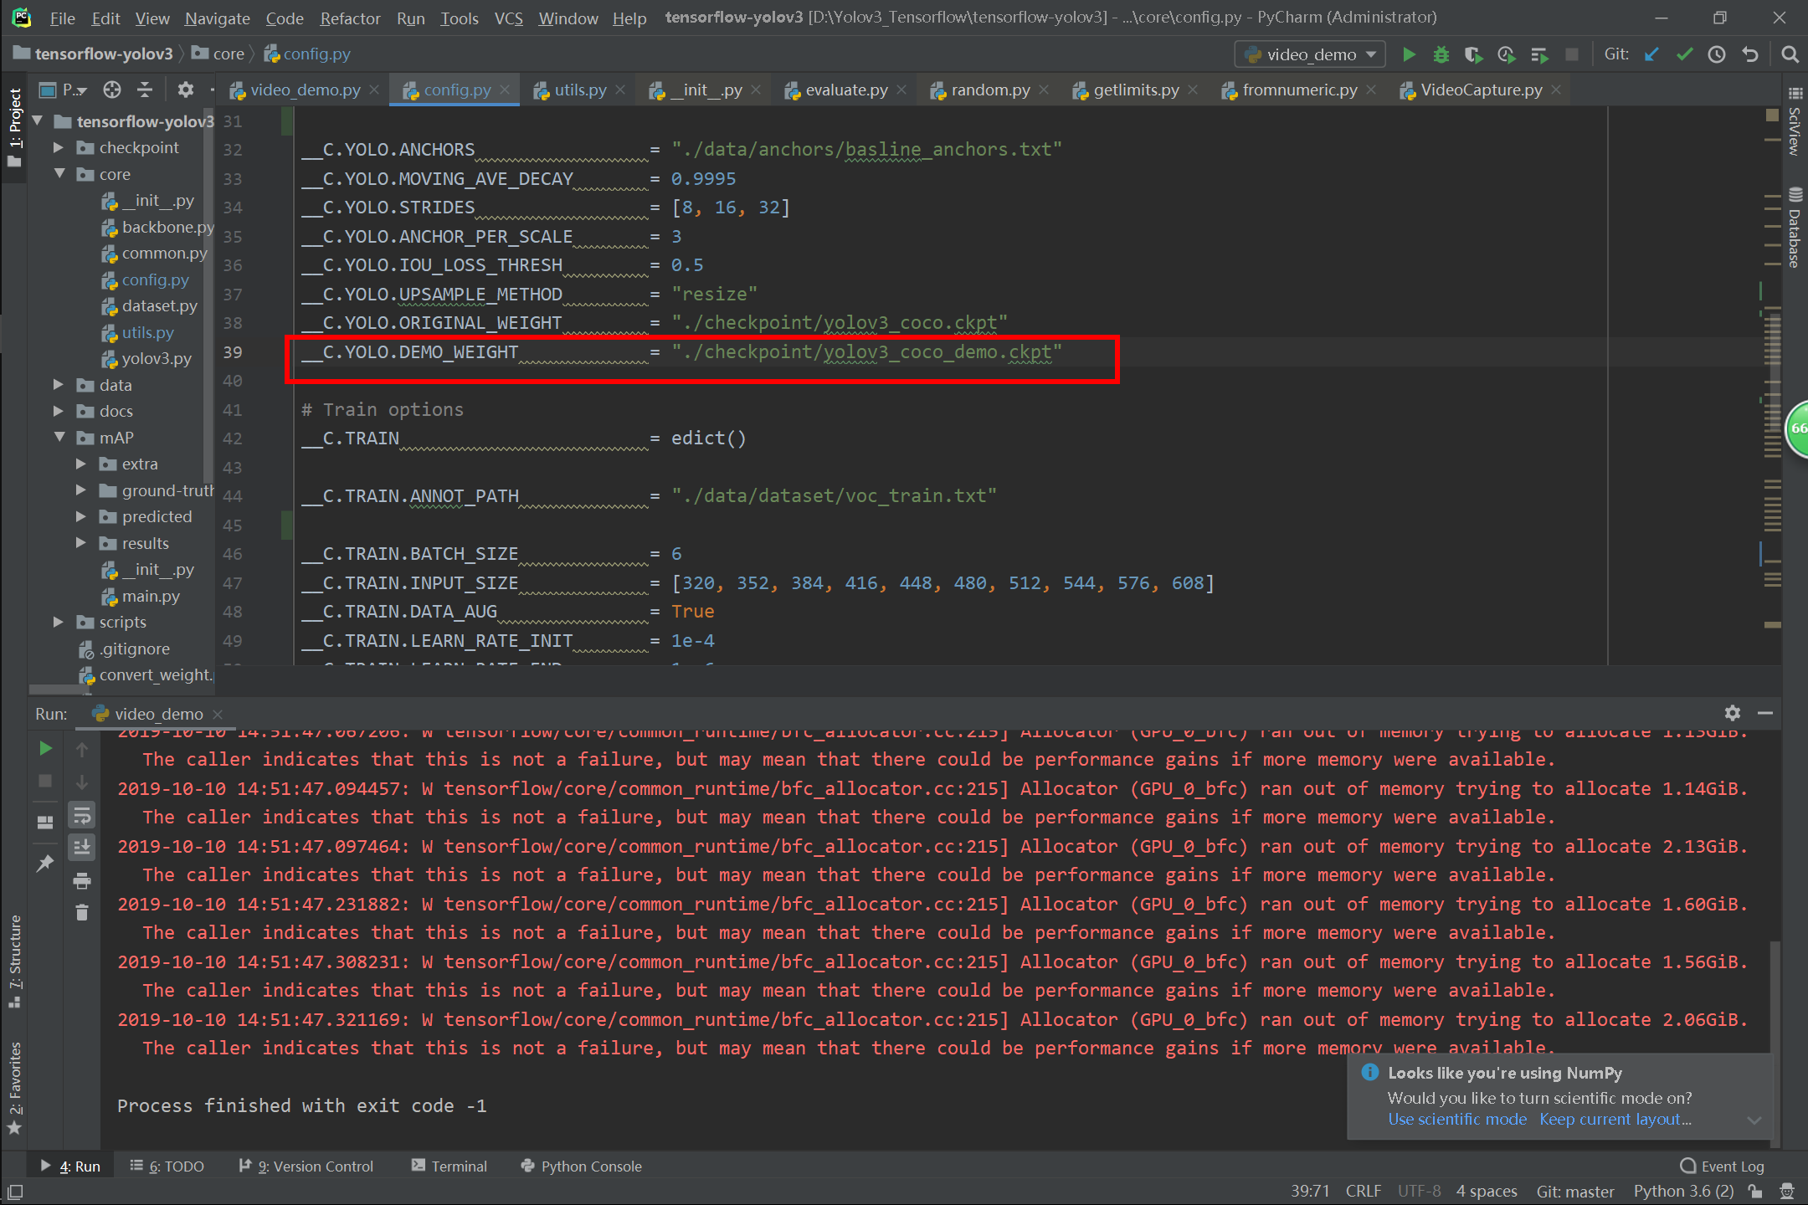Click the Debug bug icon

1441,54
